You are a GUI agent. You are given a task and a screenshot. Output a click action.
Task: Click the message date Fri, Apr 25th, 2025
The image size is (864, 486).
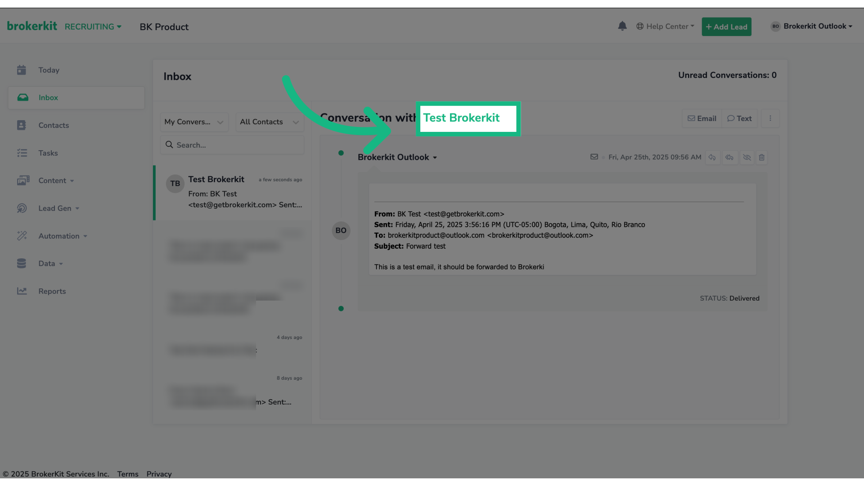click(655, 157)
